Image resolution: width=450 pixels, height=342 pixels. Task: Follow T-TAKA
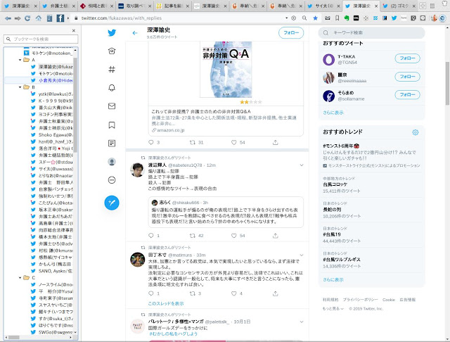407,58
